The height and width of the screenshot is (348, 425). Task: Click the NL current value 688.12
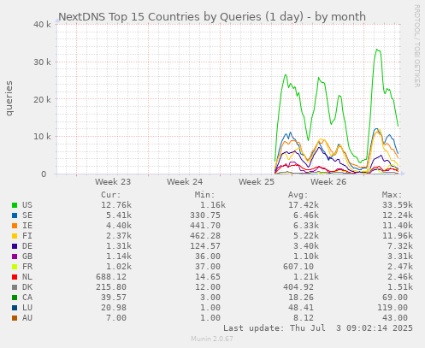[x=111, y=277]
